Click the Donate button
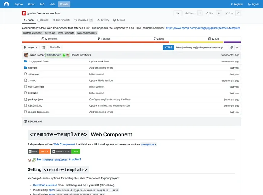This screenshot has height=195, width=263. tap(64, 4)
